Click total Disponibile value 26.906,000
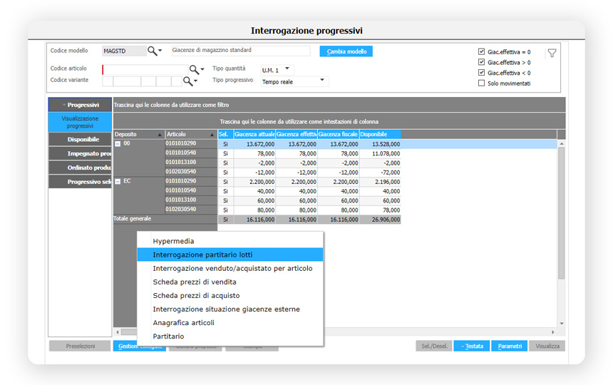613x385 pixels. (x=380, y=220)
